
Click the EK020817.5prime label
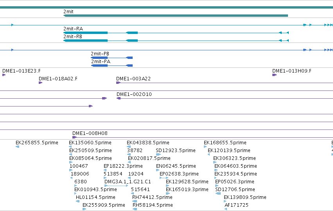[149, 158]
